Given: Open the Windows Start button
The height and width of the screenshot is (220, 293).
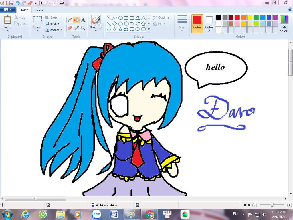Looking at the screenshot, I should pos(7,214).
